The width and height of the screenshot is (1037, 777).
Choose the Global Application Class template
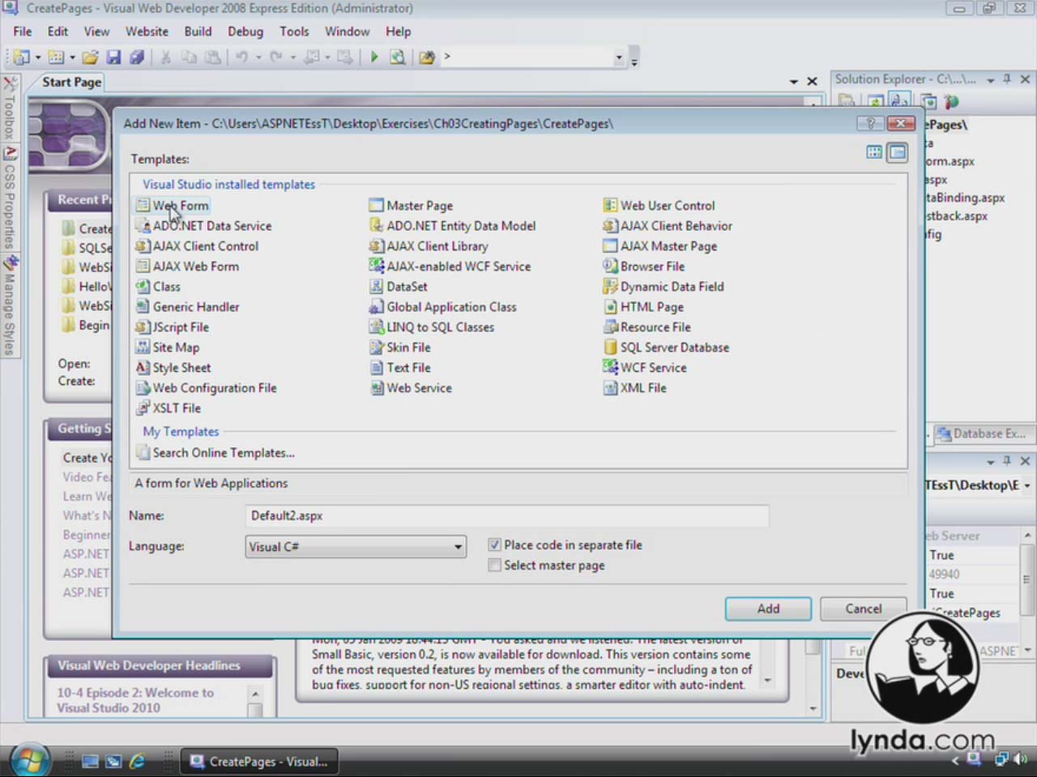443,307
